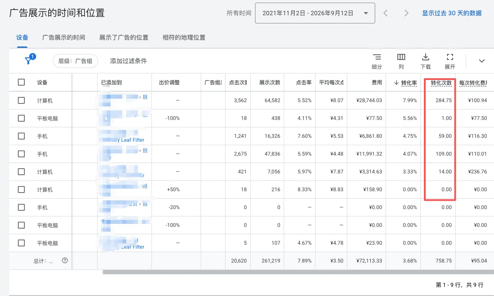Open the 列 columns icon
The width and height of the screenshot is (494, 296).
tap(401, 57)
